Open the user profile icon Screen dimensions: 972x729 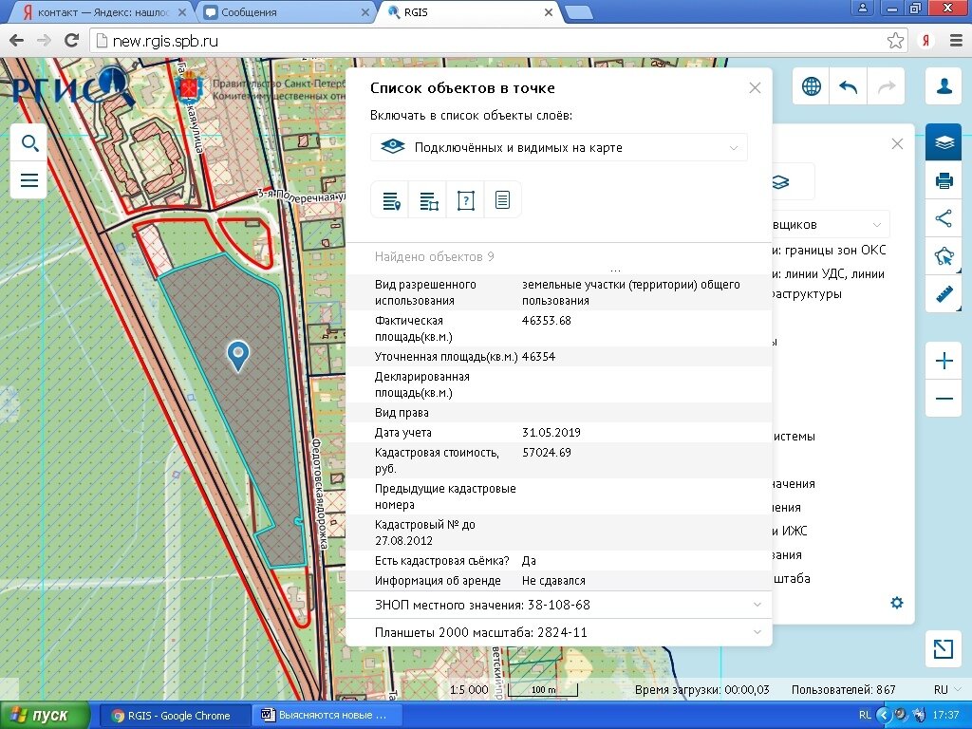tap(944, 86)
